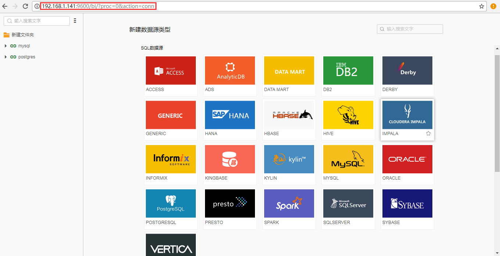Click the HANA label text
The image size is (500, 256).
[x=211, y=134]
